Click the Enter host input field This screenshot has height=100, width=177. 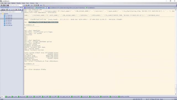16,5
